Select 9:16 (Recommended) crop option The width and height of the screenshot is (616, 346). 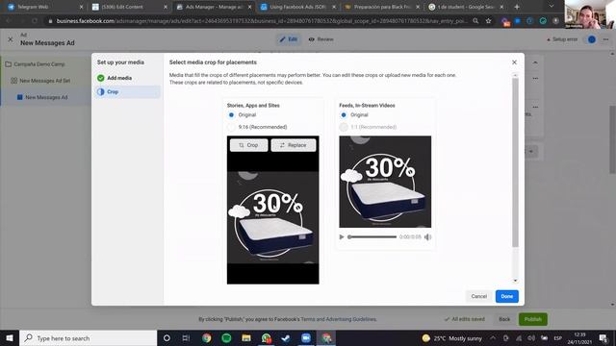tap(231, 127)
